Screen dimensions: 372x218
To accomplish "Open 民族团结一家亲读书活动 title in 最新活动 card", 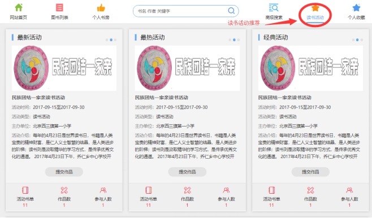I will point(38,97).
